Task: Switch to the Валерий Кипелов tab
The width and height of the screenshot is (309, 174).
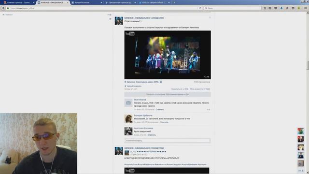Action: tap(87, 2)
